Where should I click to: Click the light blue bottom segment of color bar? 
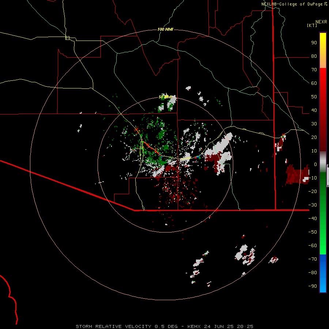[x=323, y=273]
